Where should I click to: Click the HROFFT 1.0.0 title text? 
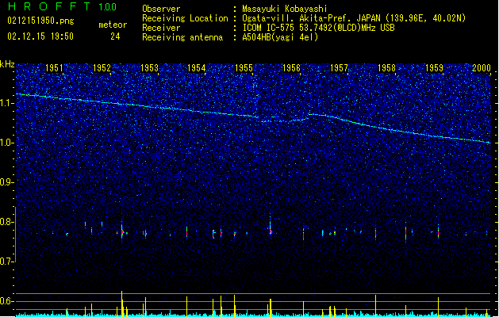click(x=63, y=6)
